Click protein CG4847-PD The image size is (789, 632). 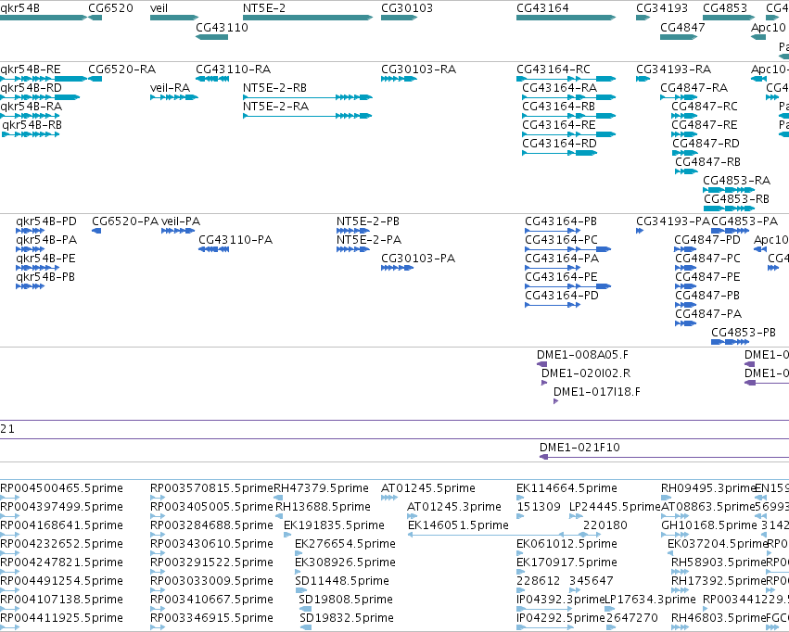(685, 249)
